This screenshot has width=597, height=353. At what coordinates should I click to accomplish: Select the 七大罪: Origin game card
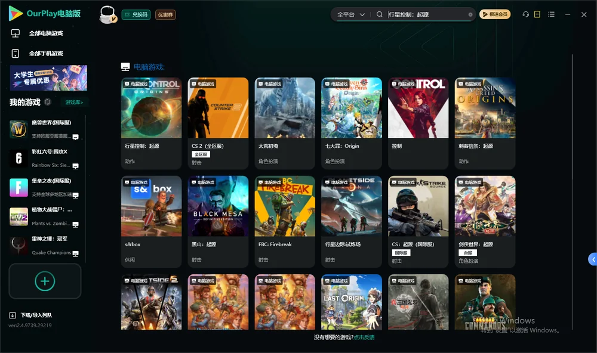click(x=352, y=123)
